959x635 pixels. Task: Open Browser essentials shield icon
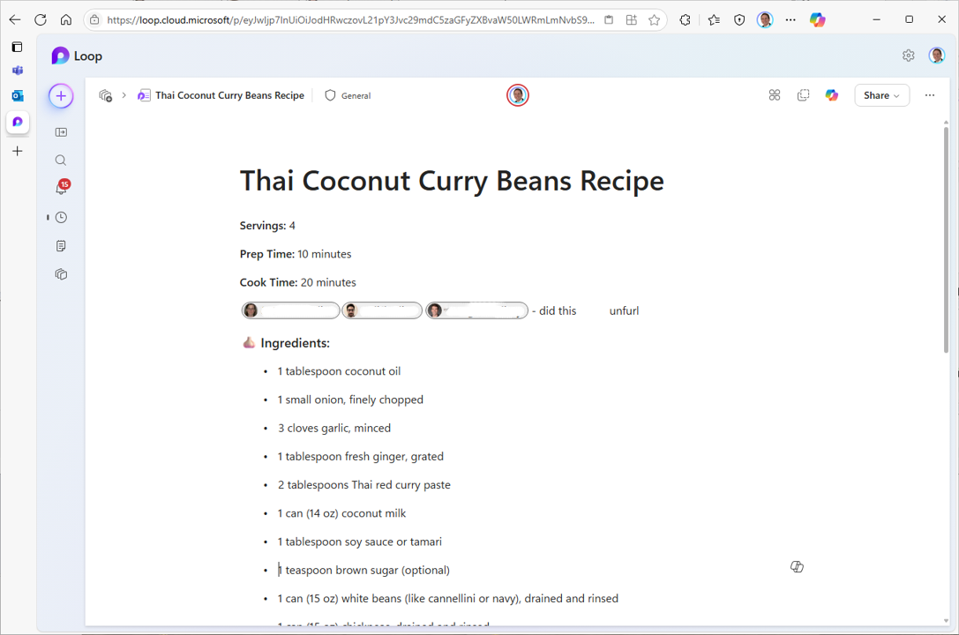click(739, 19)
